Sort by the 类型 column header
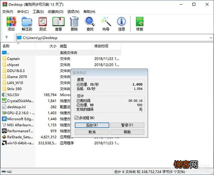The width and height of the screenshot is (214, 175). (75, 46)
